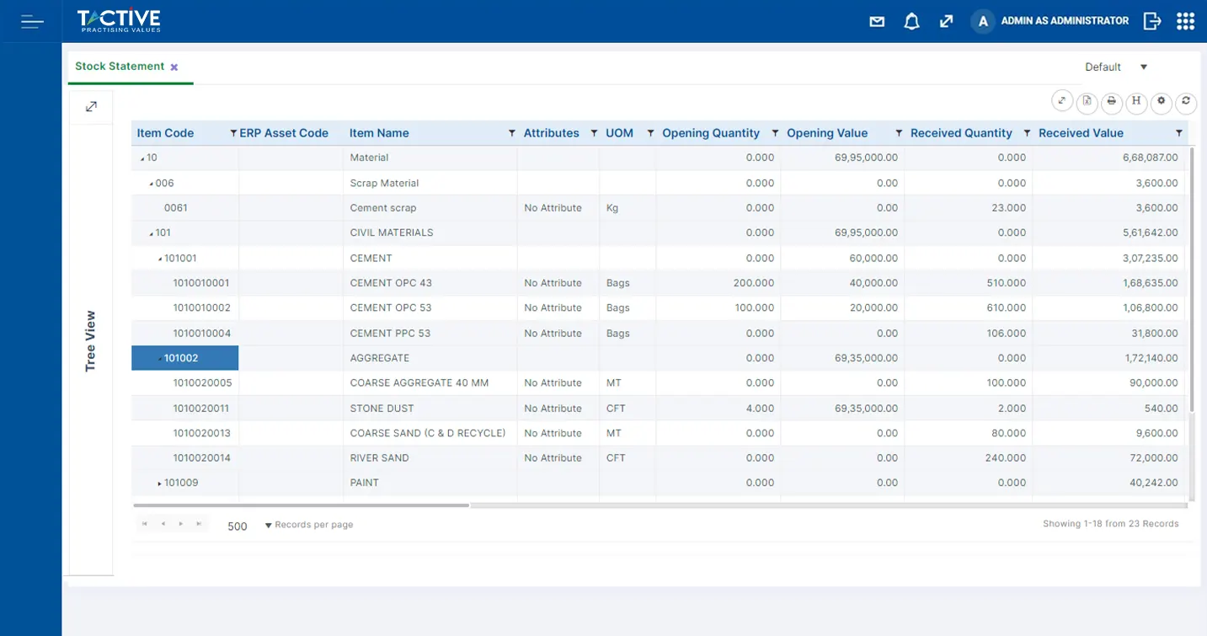Export the stock statement to Excel

click(x=1087, y=102)
